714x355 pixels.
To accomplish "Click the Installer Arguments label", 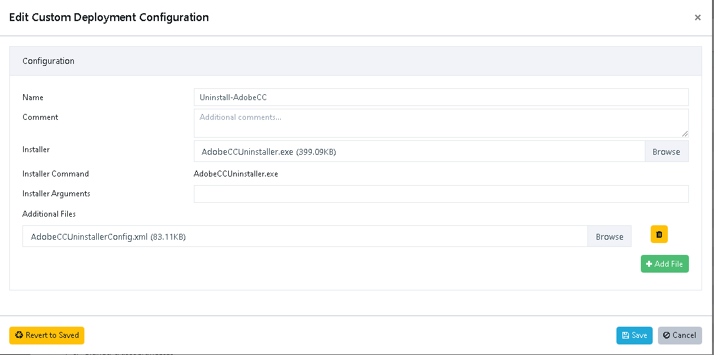I will click(57, 194).
